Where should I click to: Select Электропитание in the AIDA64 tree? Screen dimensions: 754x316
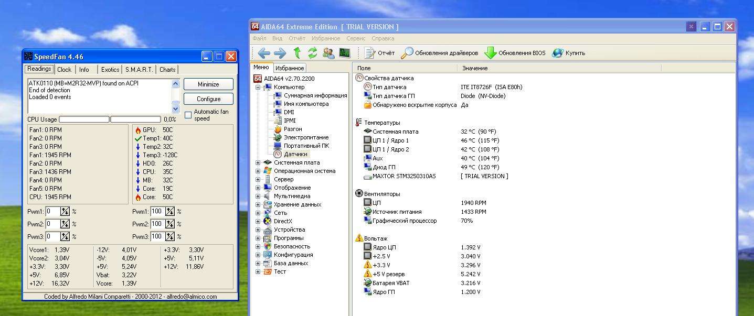point(306,137)
